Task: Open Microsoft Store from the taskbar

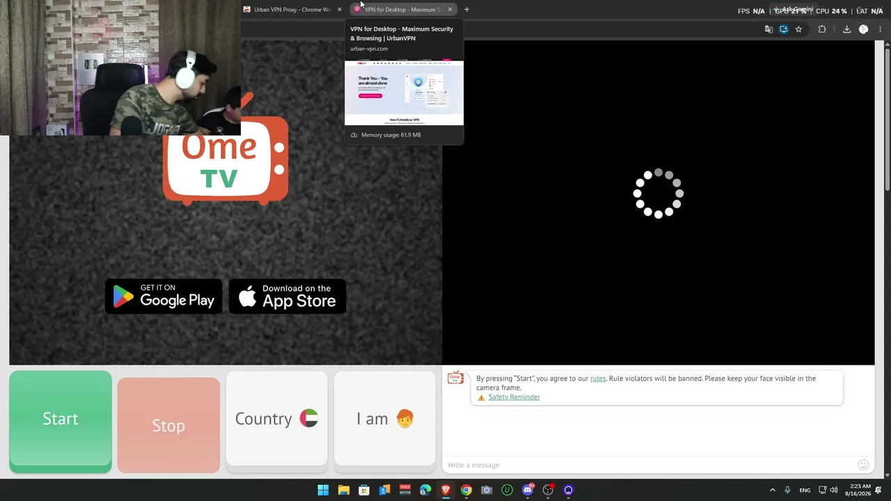Action: (364, 490)
